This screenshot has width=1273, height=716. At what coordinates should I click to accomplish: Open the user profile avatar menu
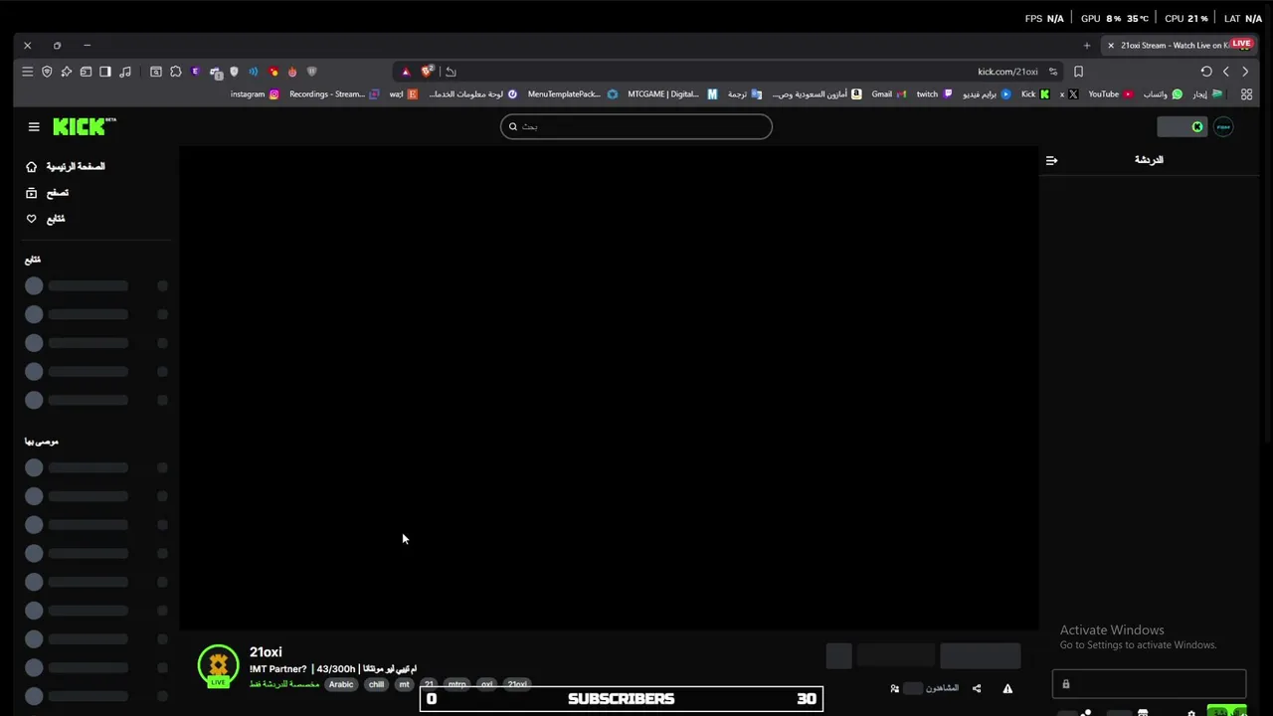point(1223,126)
